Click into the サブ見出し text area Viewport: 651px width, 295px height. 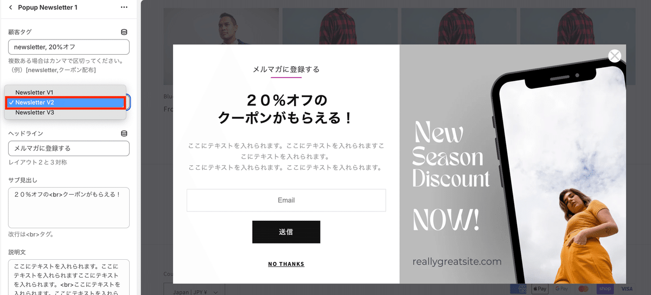(69, 208)
